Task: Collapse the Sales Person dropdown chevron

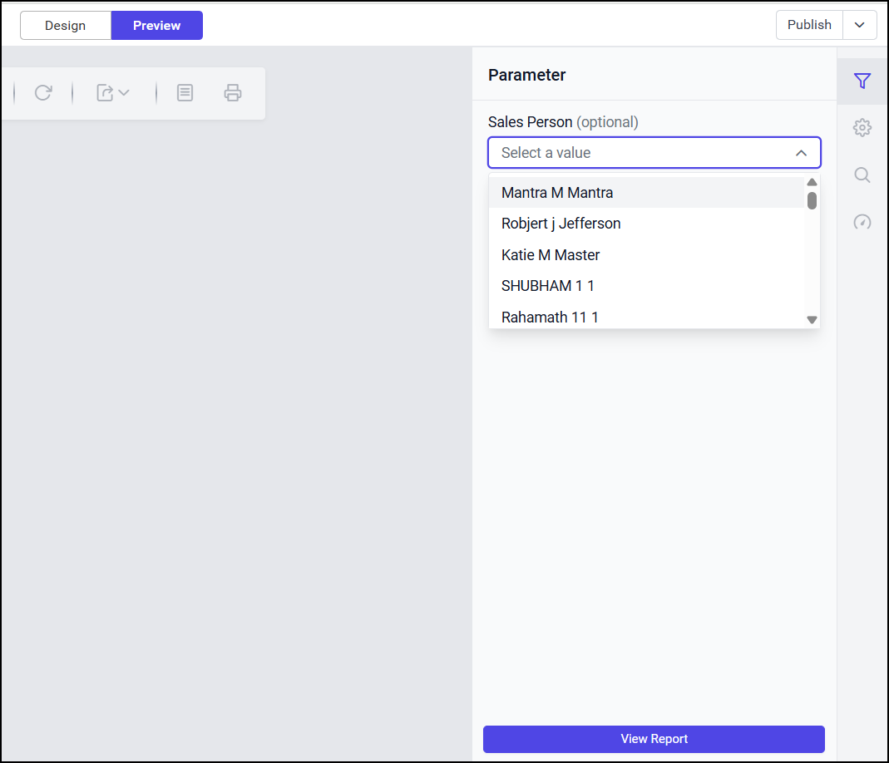Action: [x=801, y=153]
